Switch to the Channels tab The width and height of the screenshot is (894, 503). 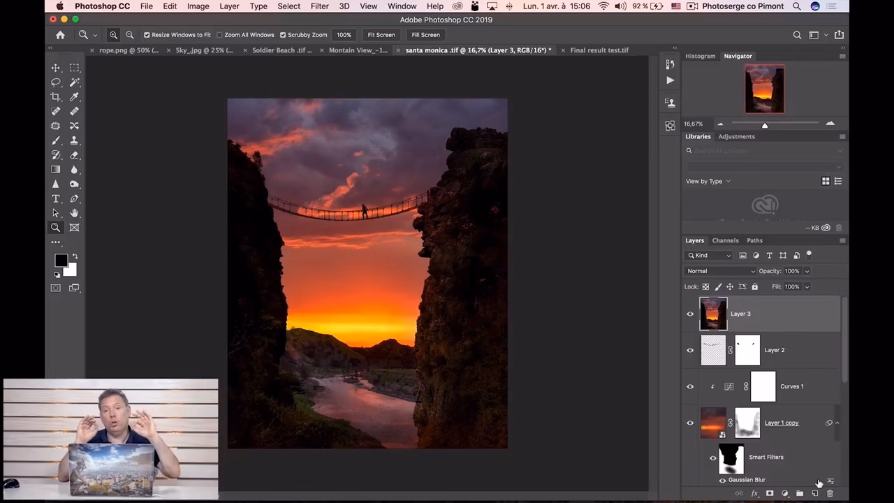click(725, 240)
